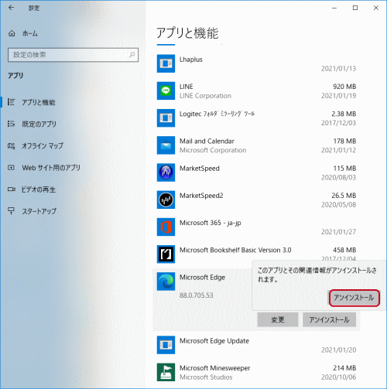Select the スタートアップ sidebar icon

point(11,211)
